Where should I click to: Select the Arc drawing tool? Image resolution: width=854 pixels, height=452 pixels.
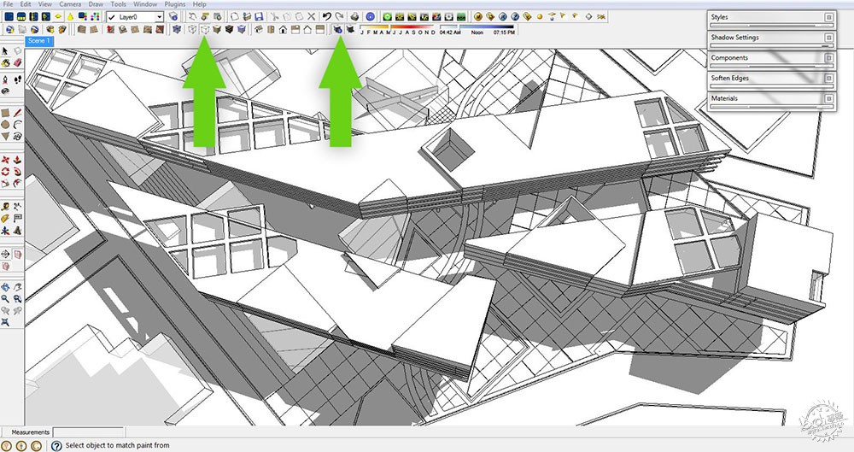(17, 124)
